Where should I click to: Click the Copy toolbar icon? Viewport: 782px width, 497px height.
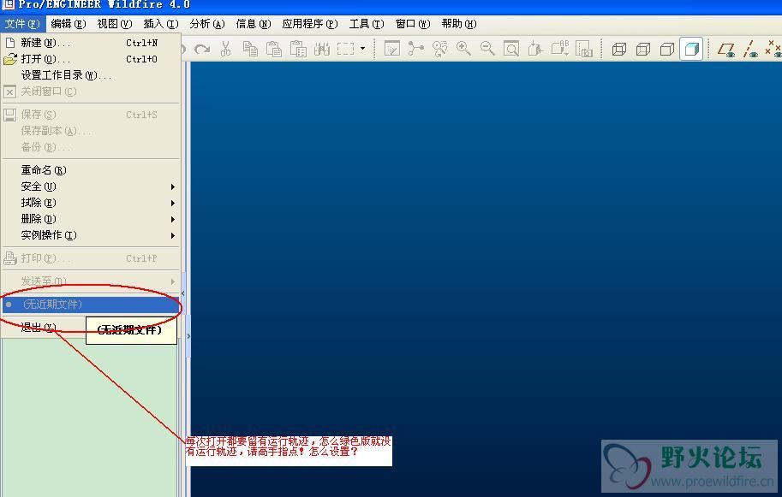point(250,49)
